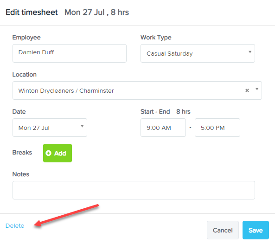
Task: Edit the 9:00 AM start time
Action: click(163, 128)
